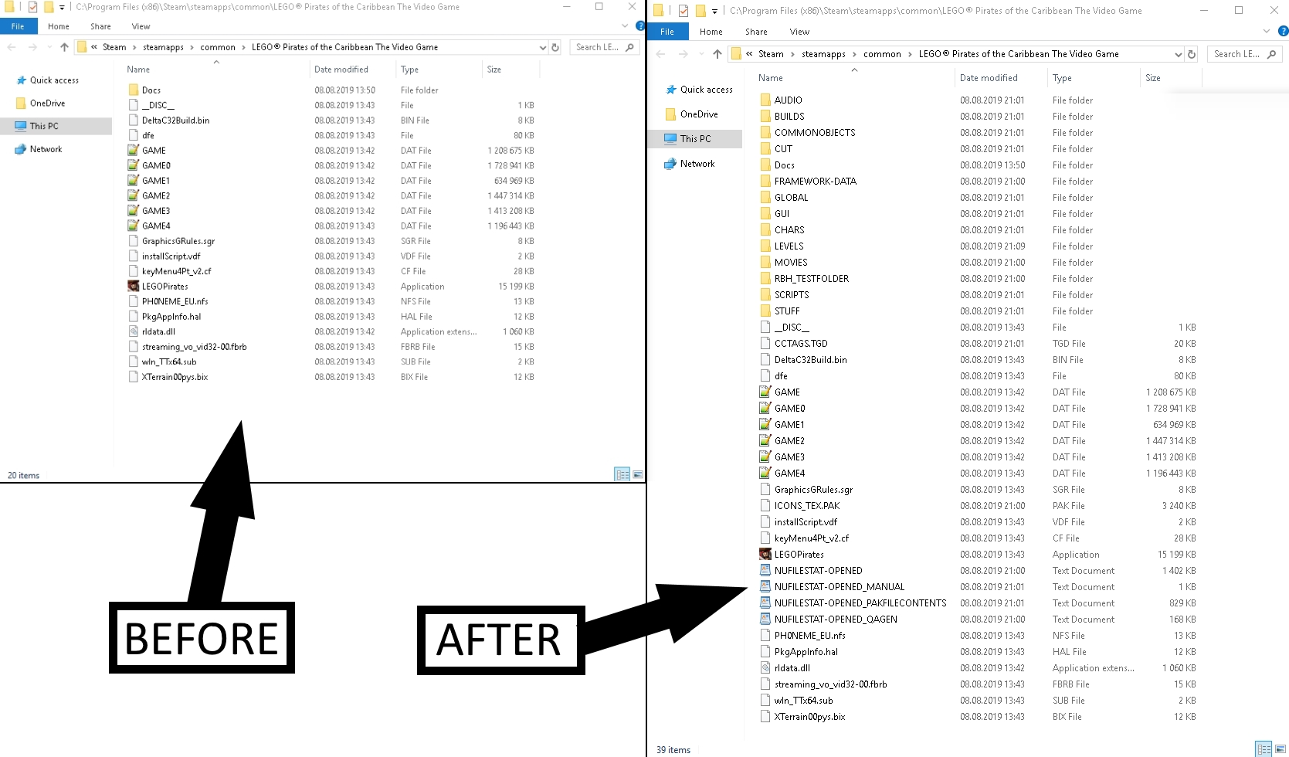Select the Docs folder icon in BEFORE window
1289x757 pixels.
(134, 90)
